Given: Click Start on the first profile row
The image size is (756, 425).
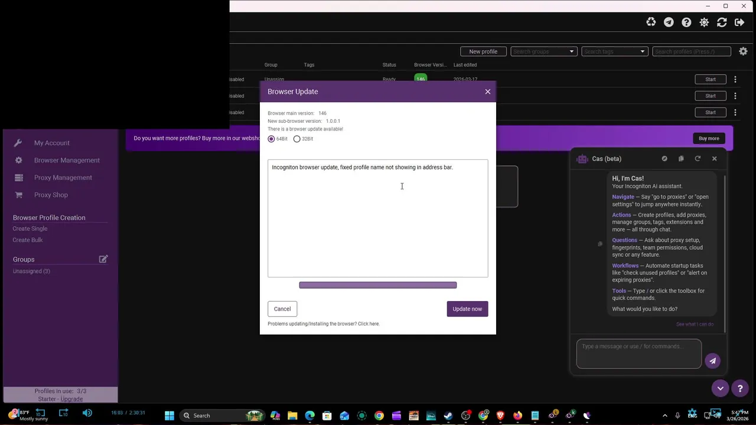Looking at the screenshot, I should tap(711, 79).
